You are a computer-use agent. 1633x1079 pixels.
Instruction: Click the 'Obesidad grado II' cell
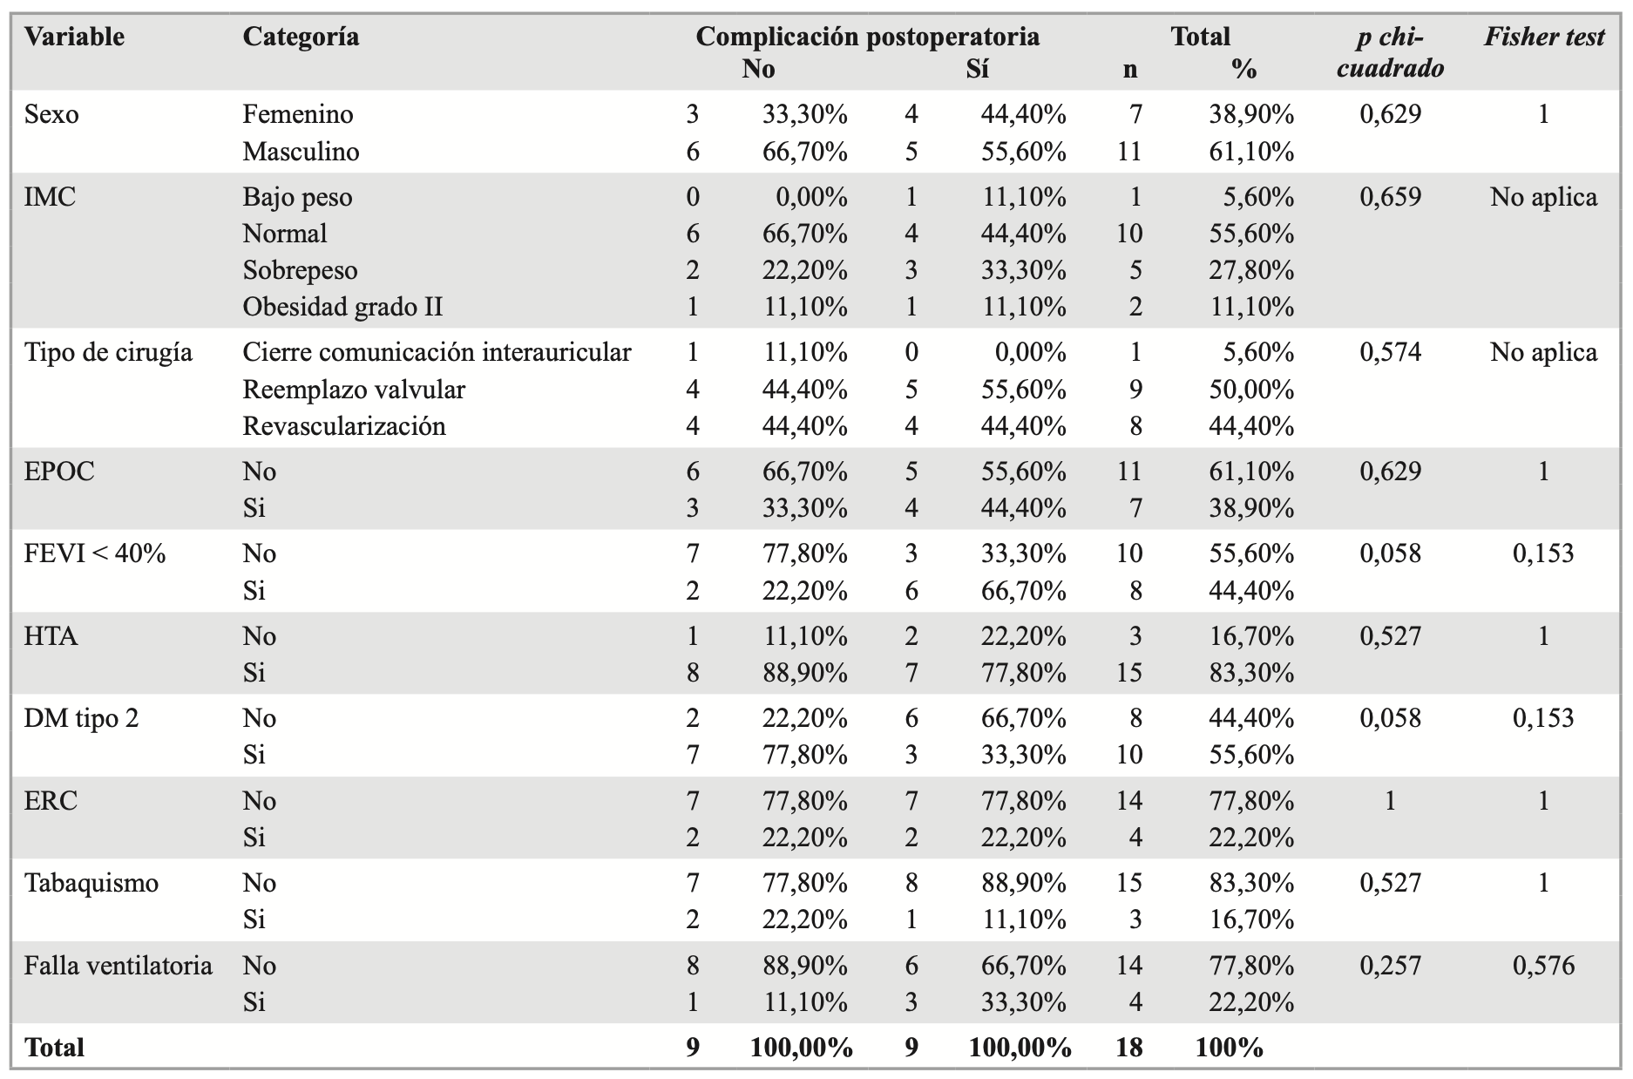click(x=342, y=307)
